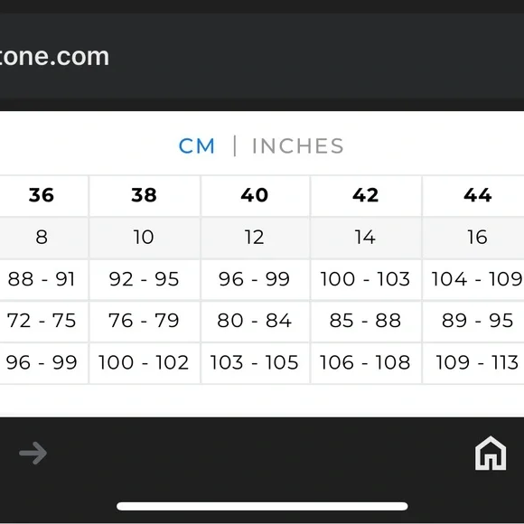Tap the UK size 8 cell

click(43, 238)
